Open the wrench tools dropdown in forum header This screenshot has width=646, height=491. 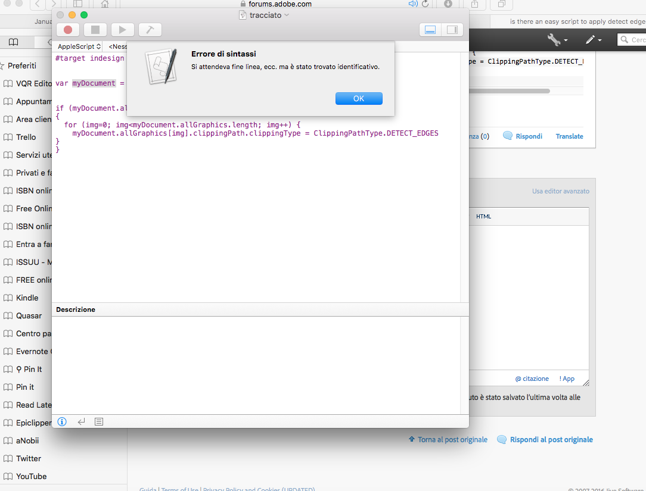[557, 39]
